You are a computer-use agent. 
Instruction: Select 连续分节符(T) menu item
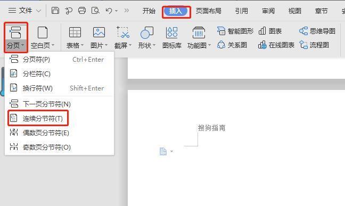[60, 118]
